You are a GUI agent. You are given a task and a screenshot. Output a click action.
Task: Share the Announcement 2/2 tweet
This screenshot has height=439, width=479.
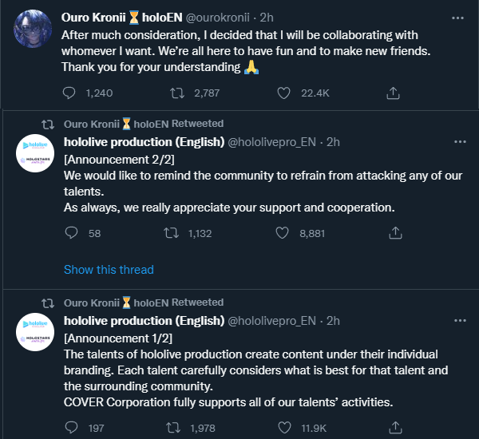tap(393, 233)
